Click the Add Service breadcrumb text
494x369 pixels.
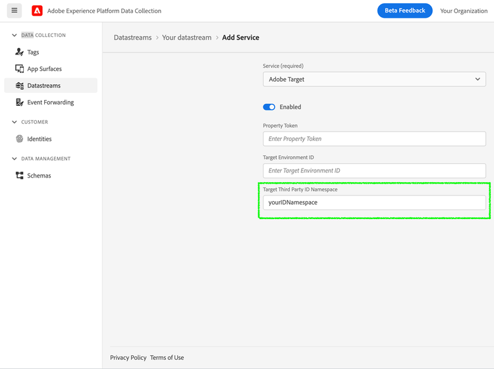(x=240, y=37)
